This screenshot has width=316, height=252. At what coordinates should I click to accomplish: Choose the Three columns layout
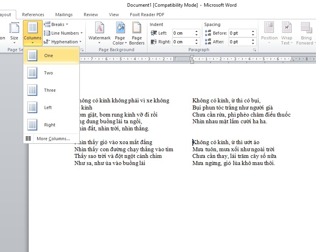coord(51,90)
